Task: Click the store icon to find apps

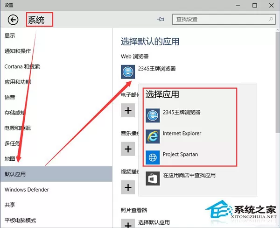Action: pyautogui.click(x=153, y=178)
